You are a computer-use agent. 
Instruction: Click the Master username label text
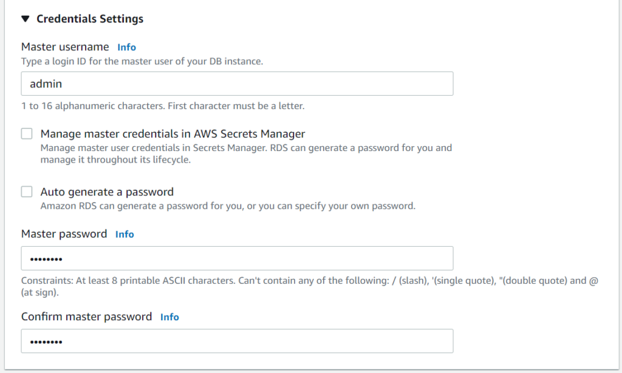click(x=65, y=47)
